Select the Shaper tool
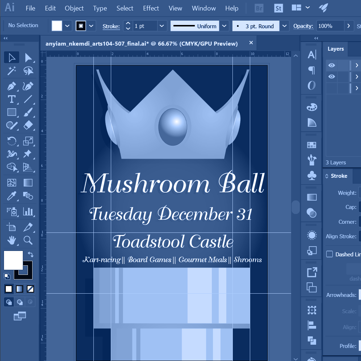Image resolution: width=361 pixels, height=361 pixels. tap(12, 125)
